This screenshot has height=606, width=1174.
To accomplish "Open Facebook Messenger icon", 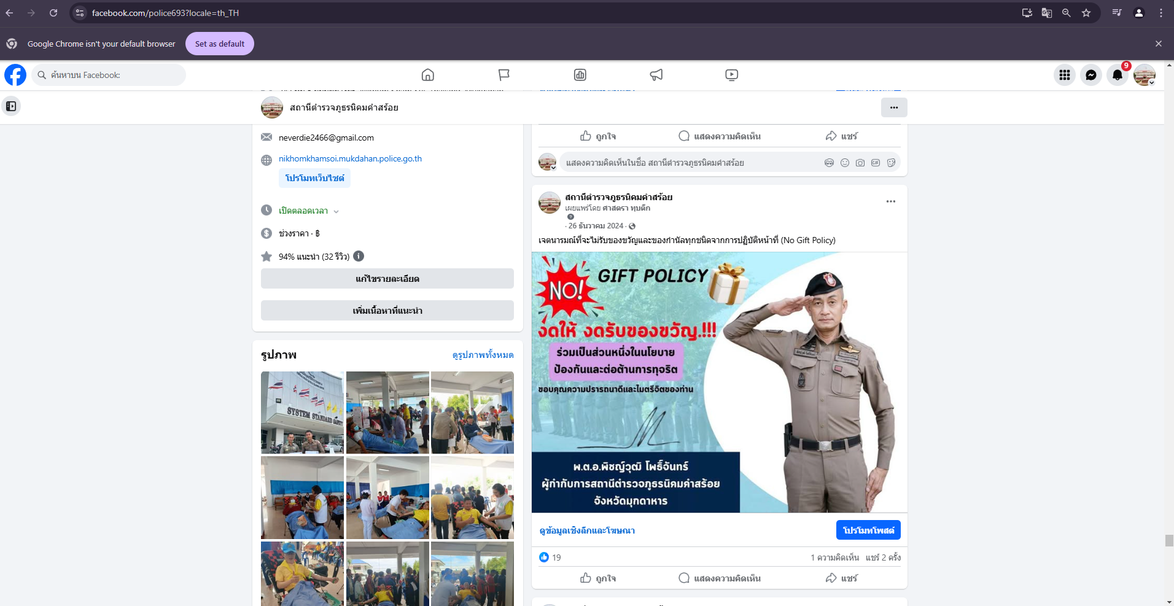I will pos(1090,75).
